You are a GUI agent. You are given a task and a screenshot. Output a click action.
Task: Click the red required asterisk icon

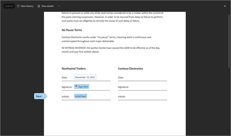(x=76, y=86)
